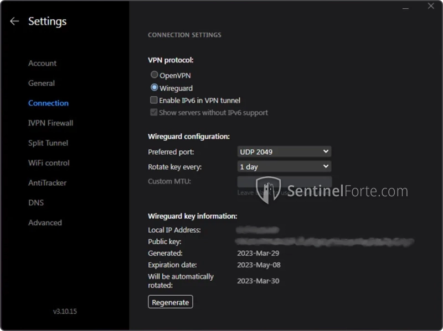Open the Split Tunnel section
443x331 pixels.
pyautogui.click(x=48, y=143)
